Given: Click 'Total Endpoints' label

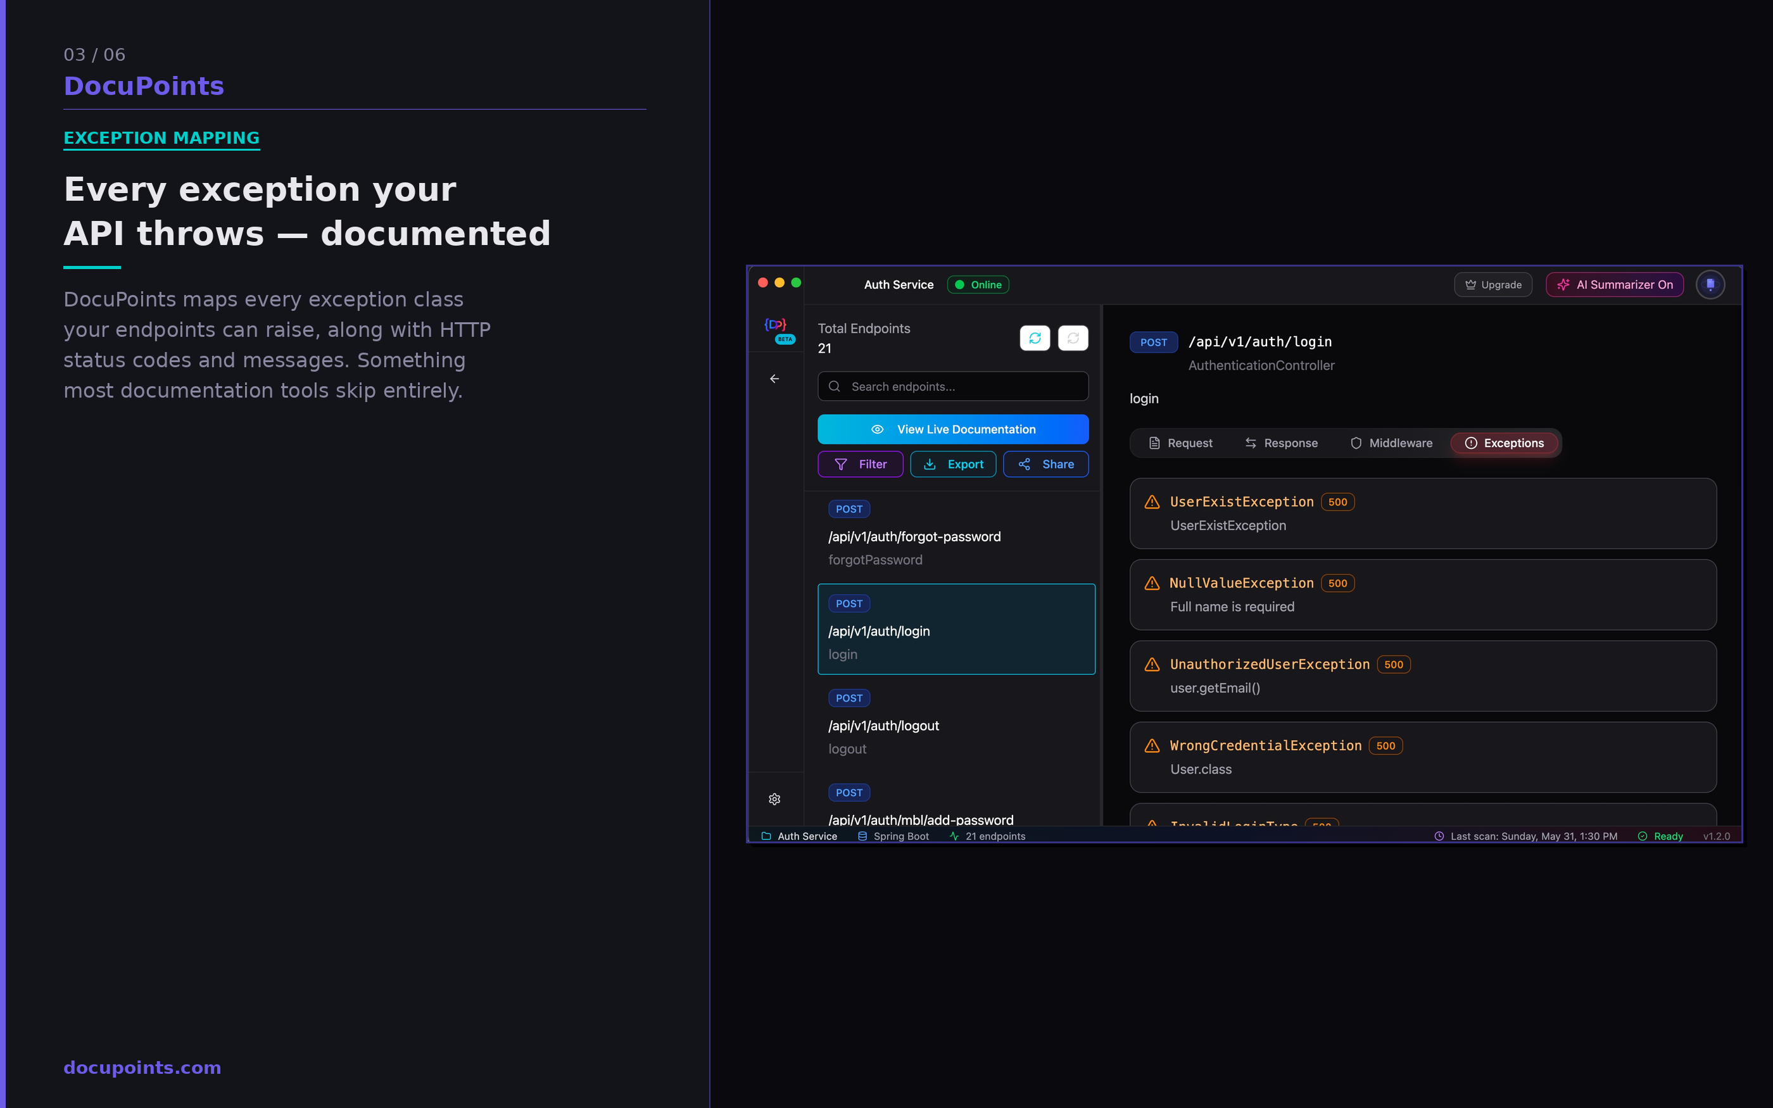Looking at the screenshot, I should 864,329.
